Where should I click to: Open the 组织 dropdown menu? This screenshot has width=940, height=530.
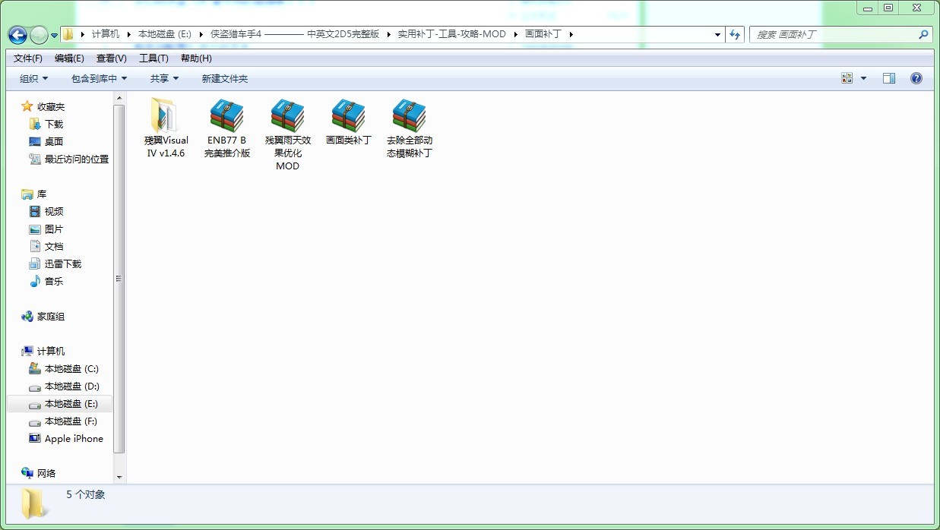[34, 78]
